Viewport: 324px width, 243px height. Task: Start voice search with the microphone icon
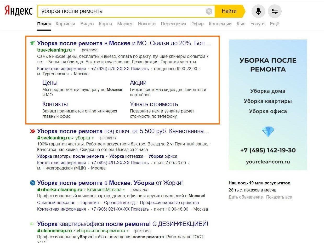[258, 11]
